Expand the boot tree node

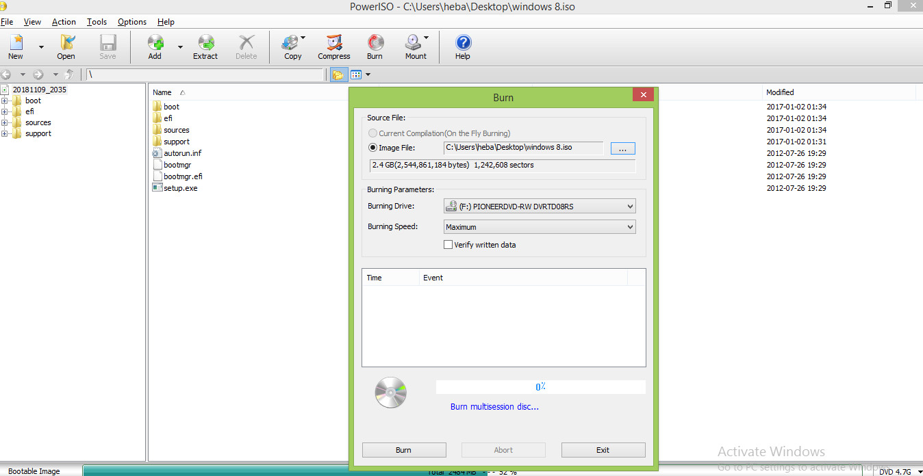[x=5, y=101]
